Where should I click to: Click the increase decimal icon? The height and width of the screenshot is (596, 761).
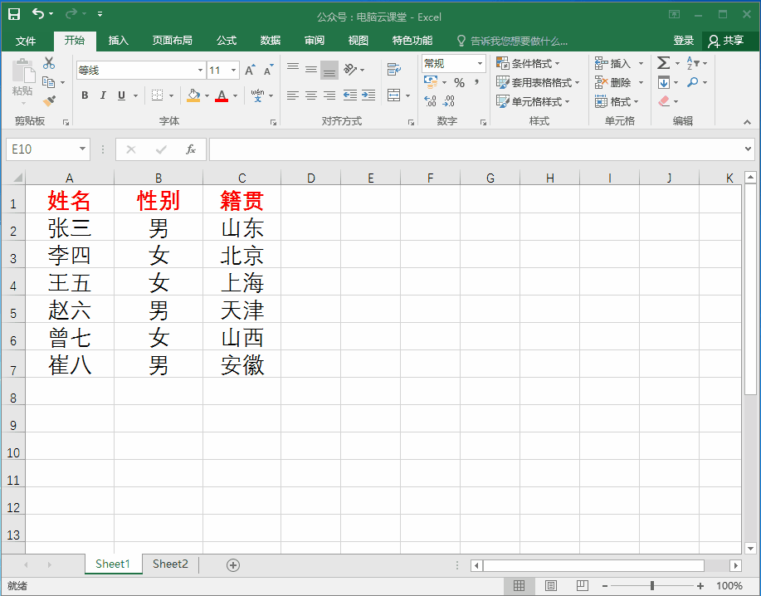click(430, 101)
